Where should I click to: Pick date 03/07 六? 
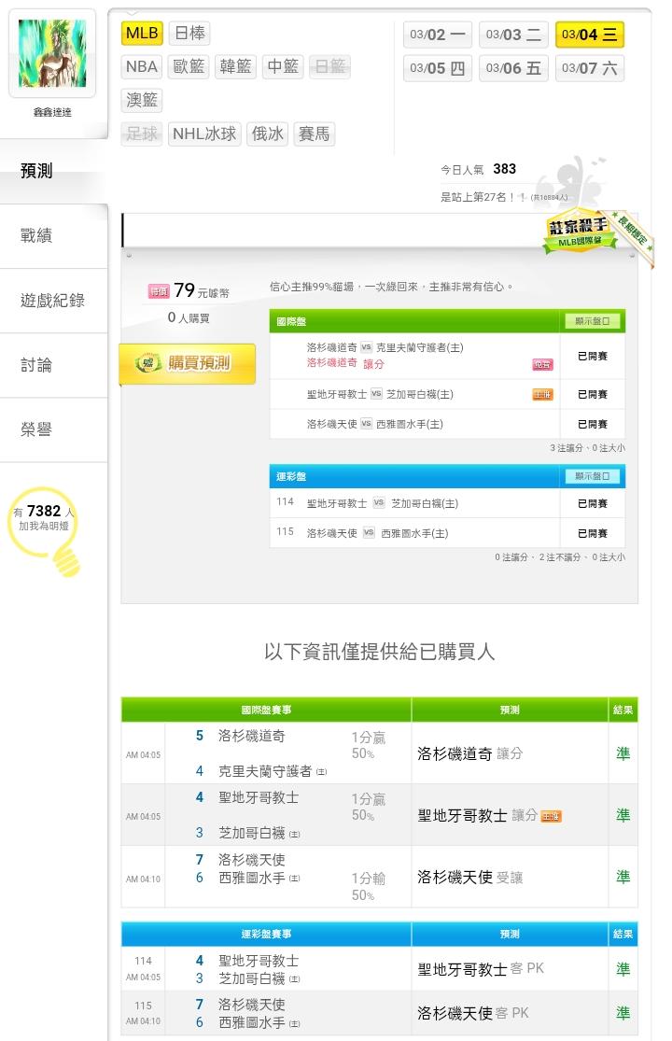click(x=590, y=68)
